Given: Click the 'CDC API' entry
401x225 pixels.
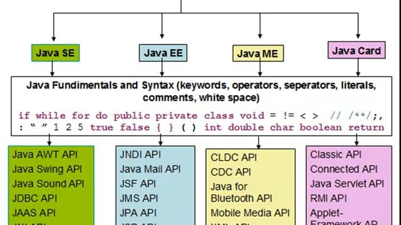Looking at the screenshot, I should click(231, 172).
